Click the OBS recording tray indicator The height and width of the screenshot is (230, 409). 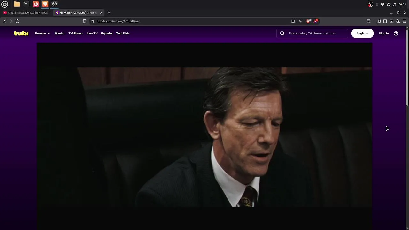pyautogui.click(x=370, y=4)
